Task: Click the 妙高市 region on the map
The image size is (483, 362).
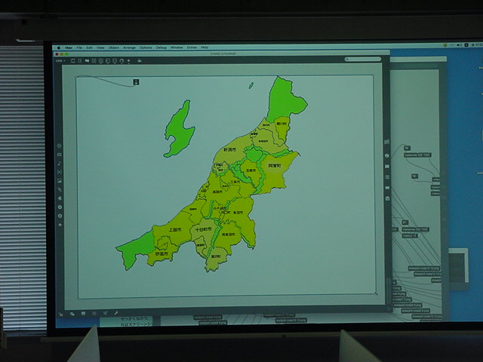Action: click(162, 254)
